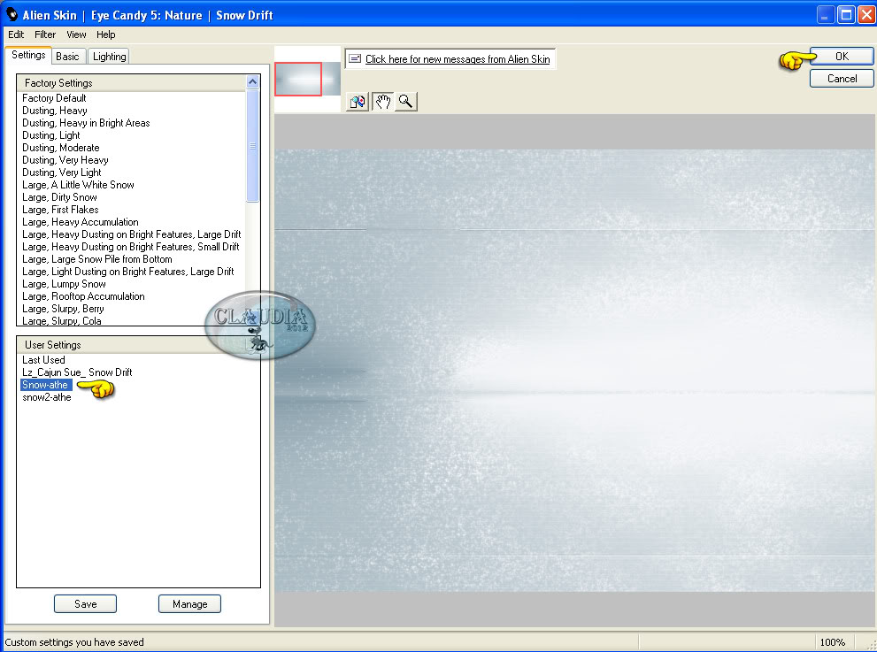
Task: Click the Alien Skin message envelope icon
Action: (x=355, y=58)
